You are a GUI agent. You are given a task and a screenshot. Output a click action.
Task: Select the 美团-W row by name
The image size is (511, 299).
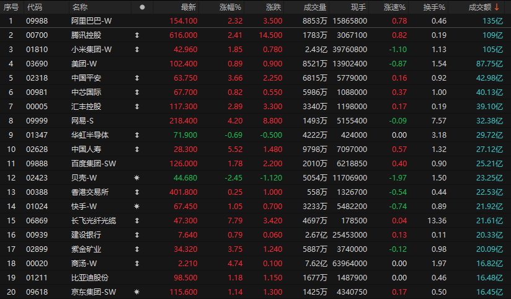click(84, 63)
